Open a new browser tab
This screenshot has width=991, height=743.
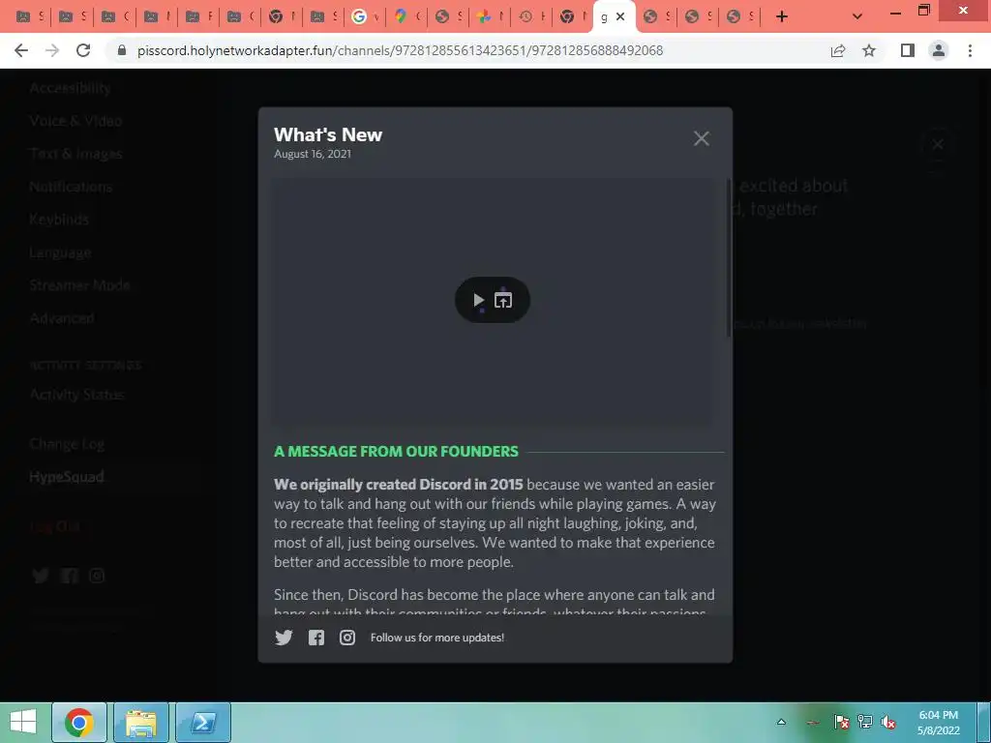point(782,16)
